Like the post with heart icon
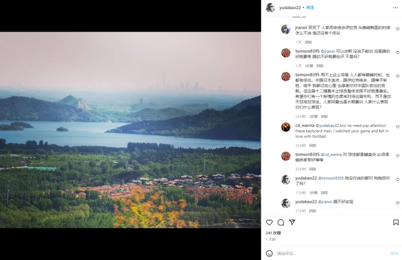 coord(269,222)
